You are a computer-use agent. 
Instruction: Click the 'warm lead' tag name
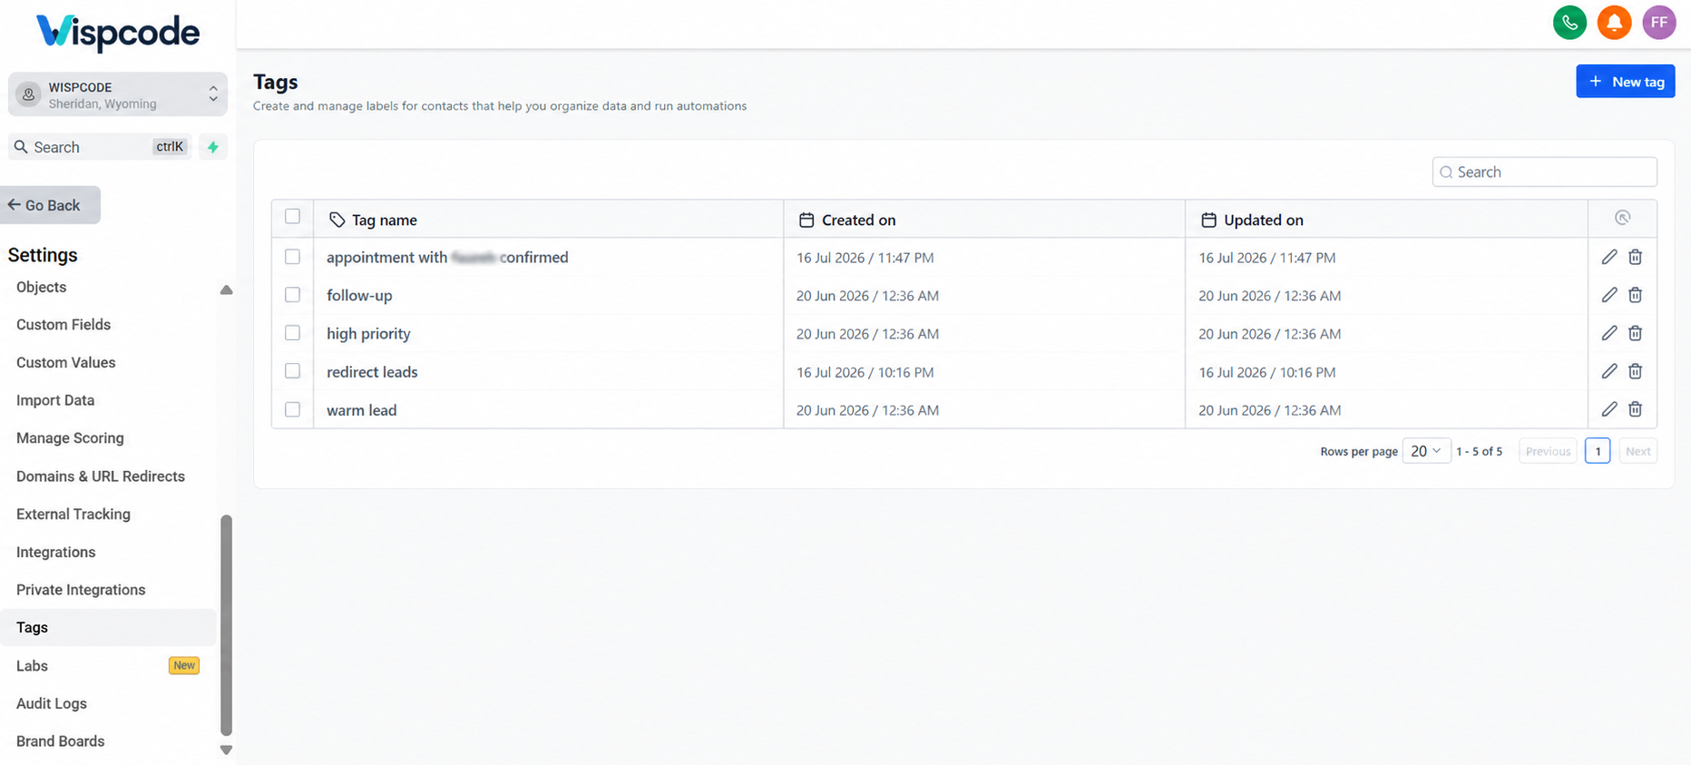point(361,410)
